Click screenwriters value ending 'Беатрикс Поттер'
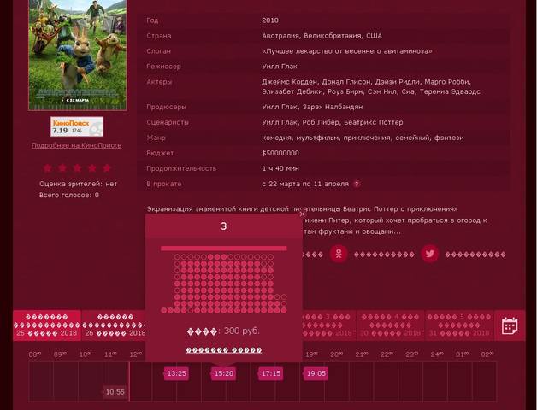537x410 pixels. [x=332, y=122]
